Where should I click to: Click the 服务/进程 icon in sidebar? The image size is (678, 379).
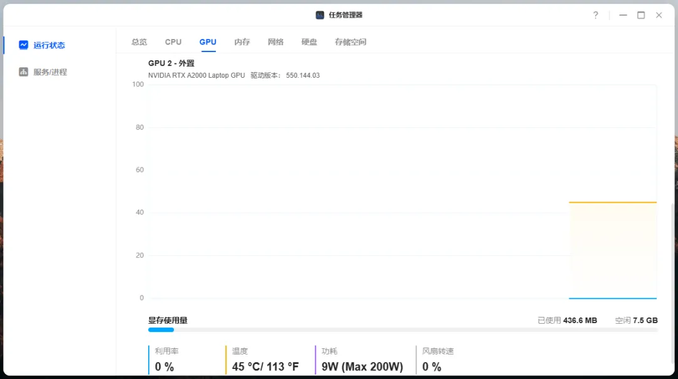(23, 72)
